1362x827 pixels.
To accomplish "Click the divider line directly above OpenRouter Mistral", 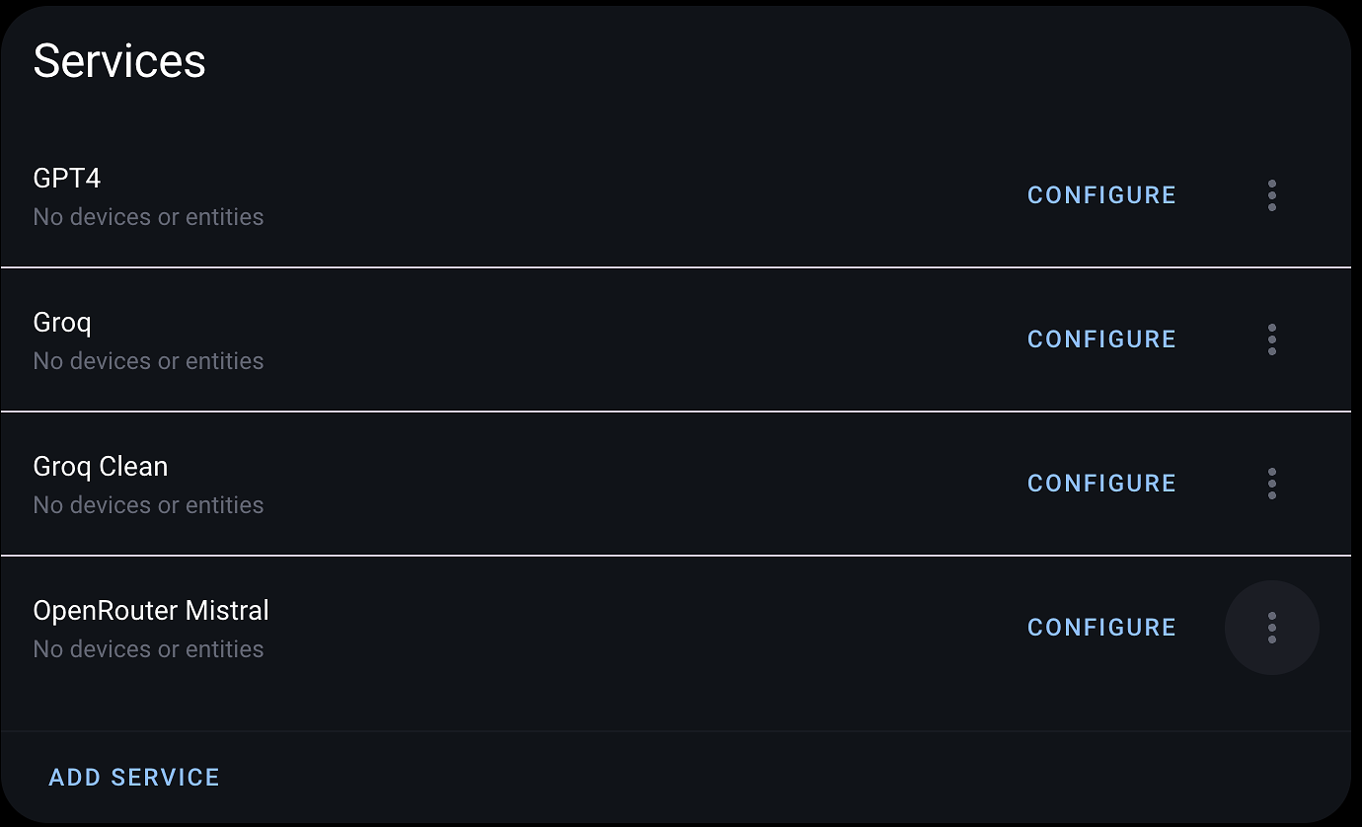I will 675,556.
